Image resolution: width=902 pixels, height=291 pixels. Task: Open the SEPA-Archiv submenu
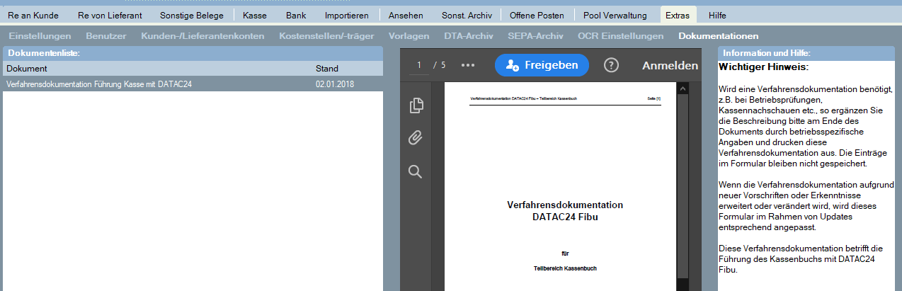tap(535, 35)
